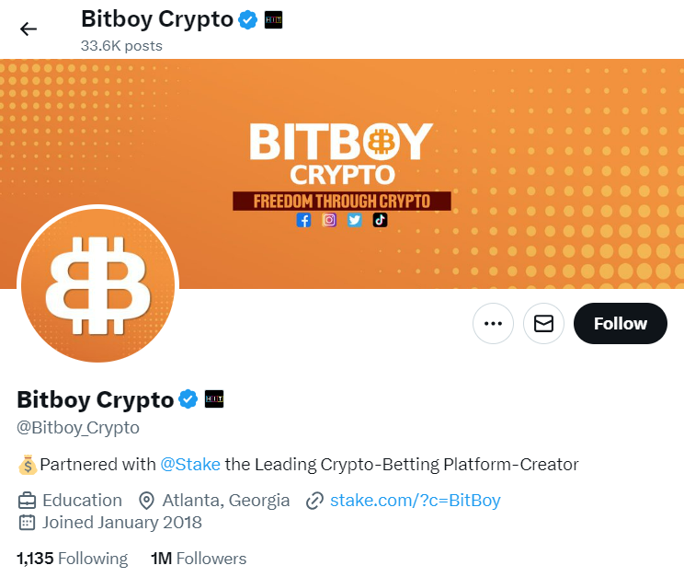Open the three-dot more options menu
This screenshot has width=684, height=577.
[x=493, y=324]
